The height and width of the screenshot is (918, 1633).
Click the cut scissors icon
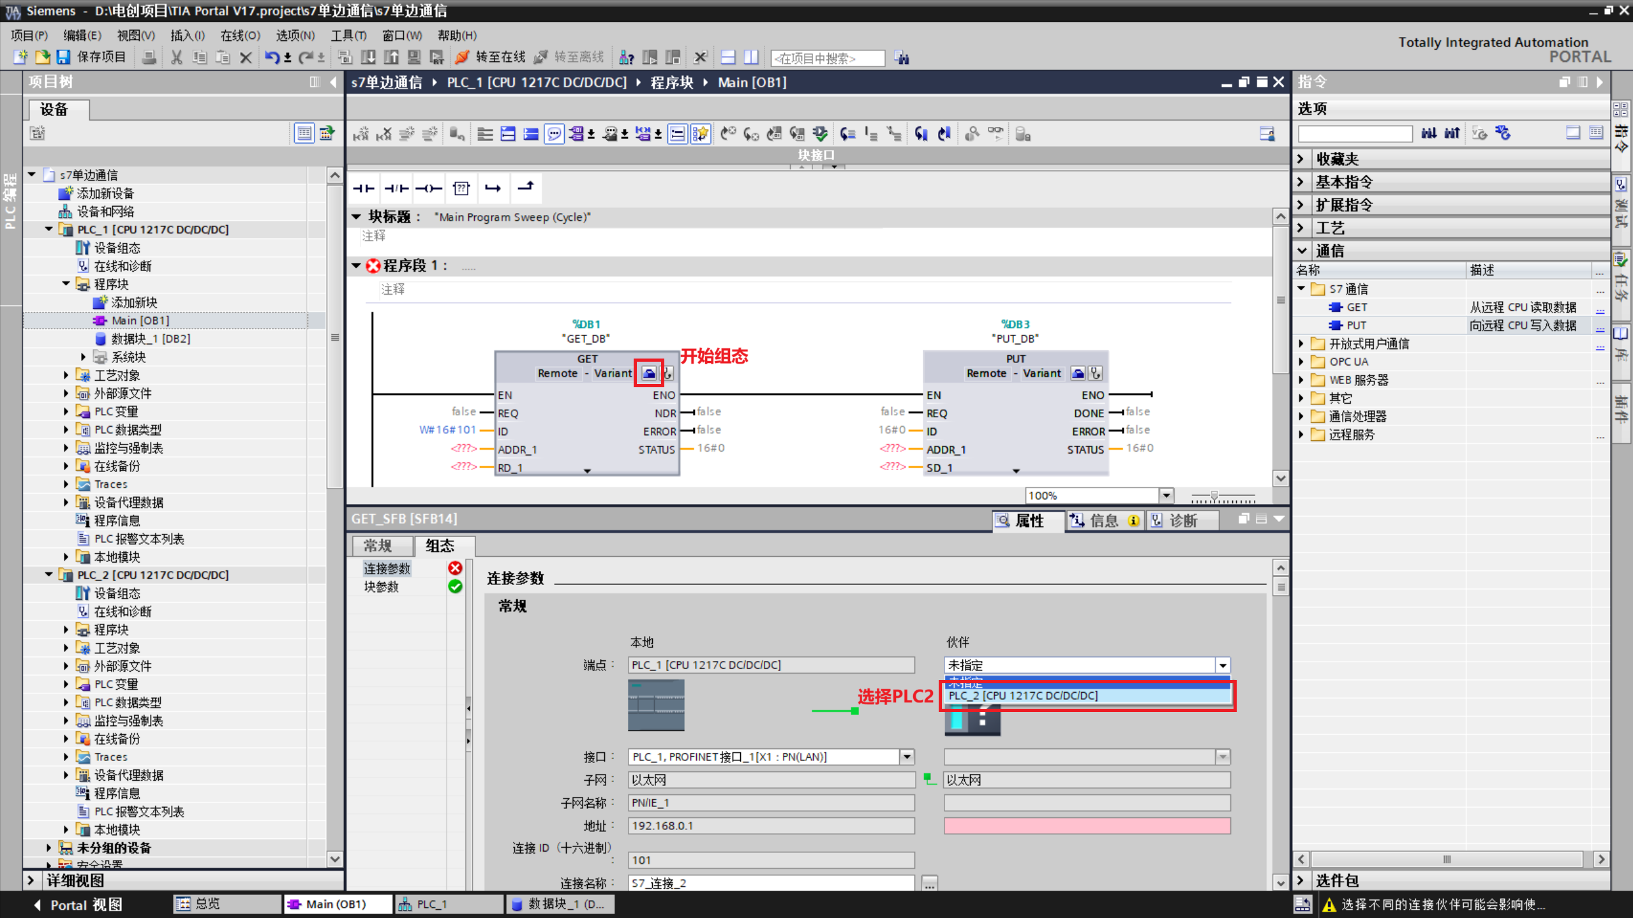(177, 57)
